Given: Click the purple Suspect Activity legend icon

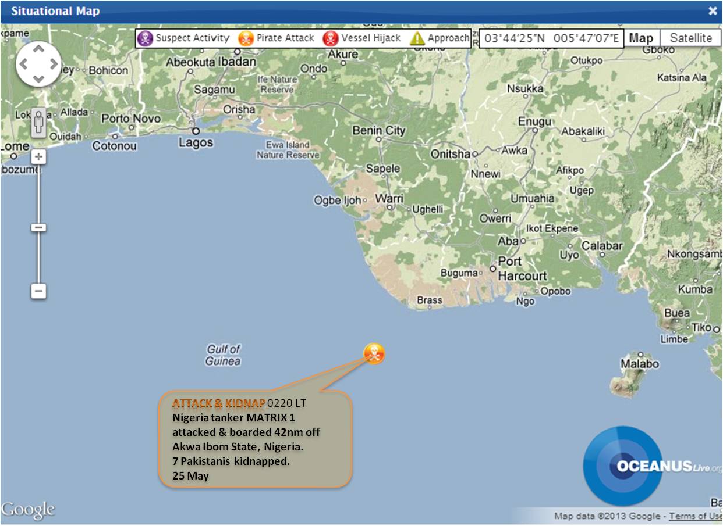Looking at the screenshot, I should [x=145, y=38].
